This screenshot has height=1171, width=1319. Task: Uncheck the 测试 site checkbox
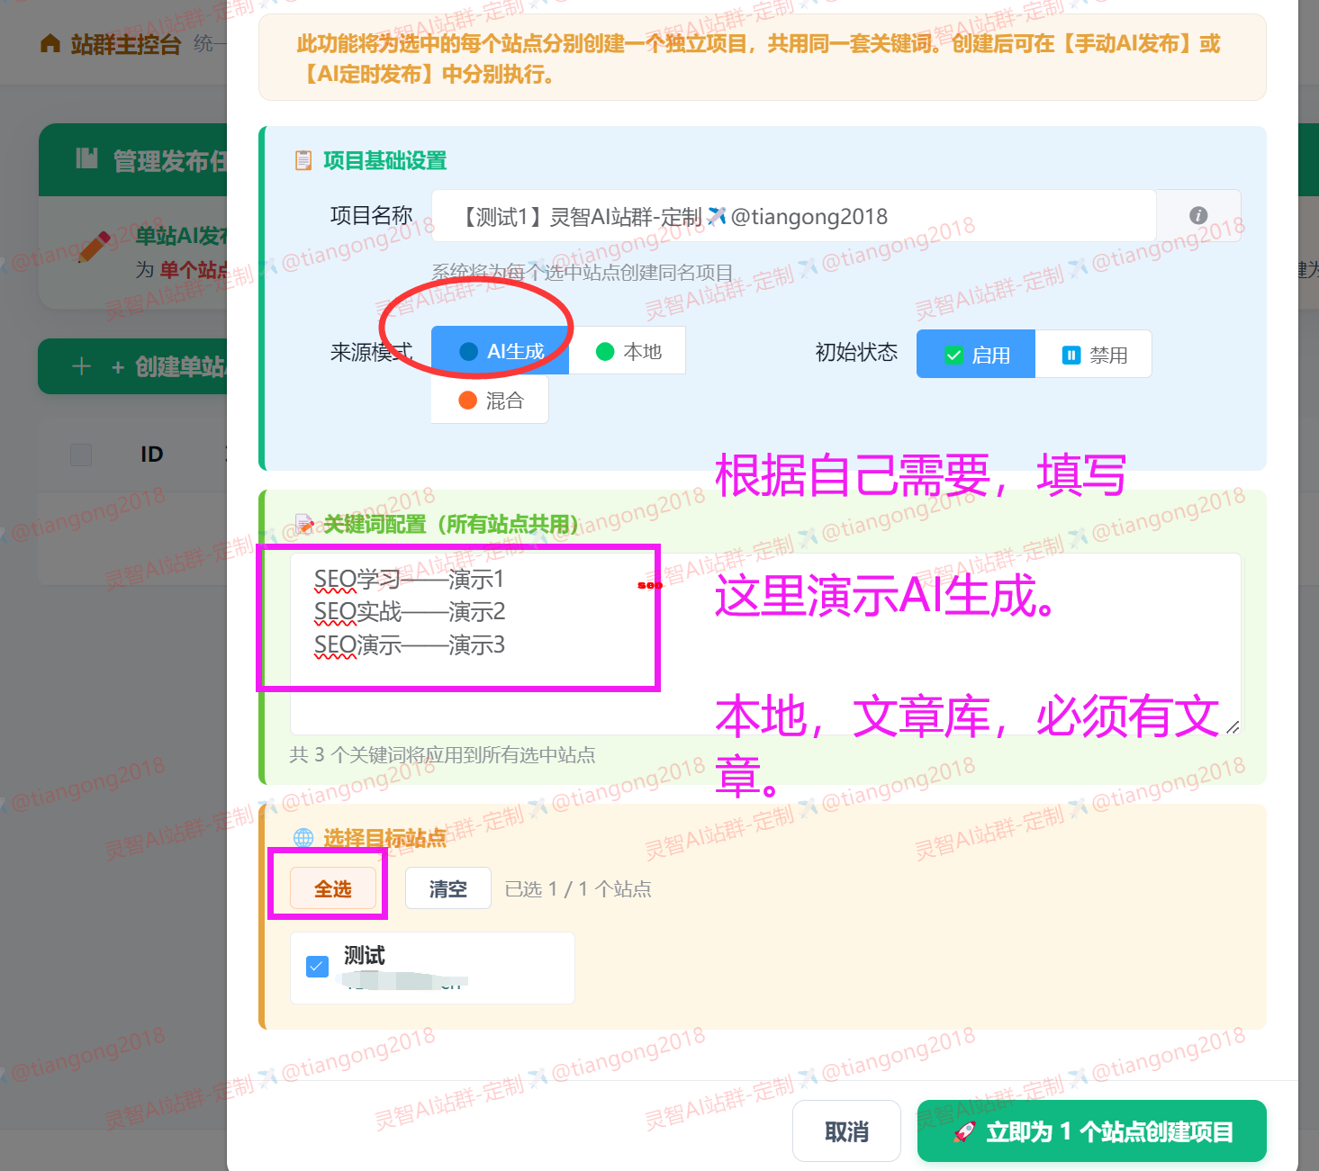tap(316, 965)
